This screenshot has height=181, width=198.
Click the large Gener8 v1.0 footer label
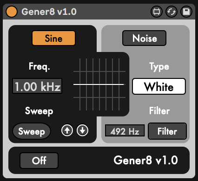[145, 160]
